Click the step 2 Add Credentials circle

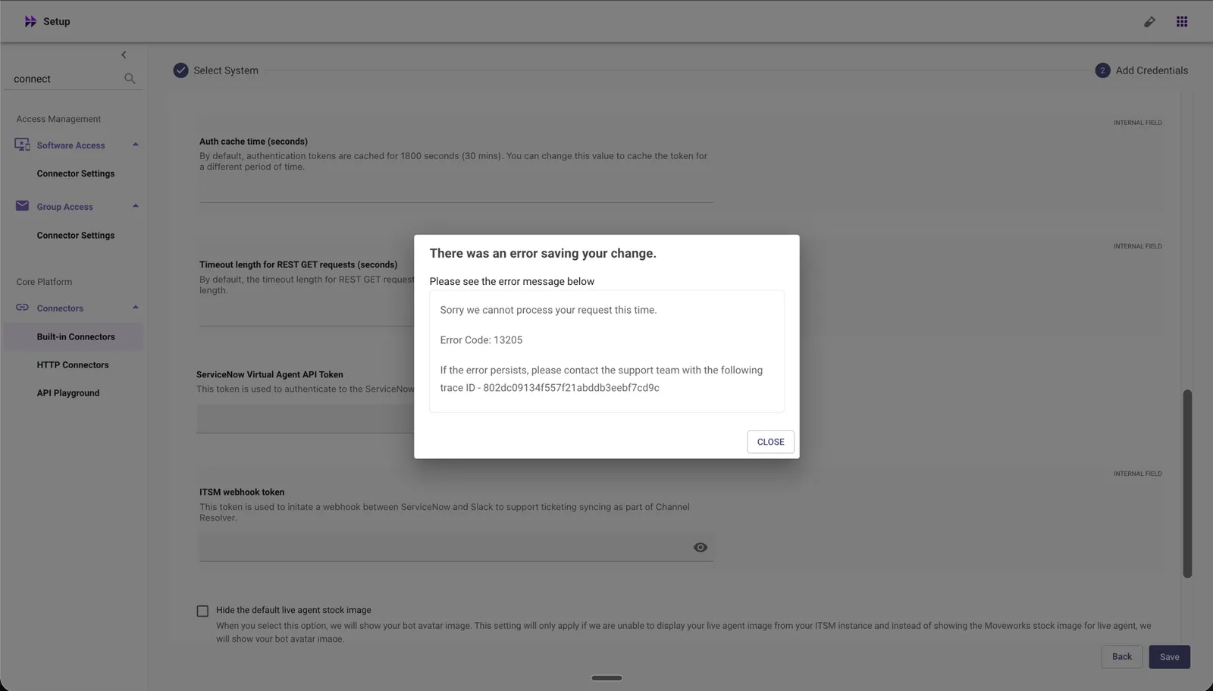(x=1102, y=70)
